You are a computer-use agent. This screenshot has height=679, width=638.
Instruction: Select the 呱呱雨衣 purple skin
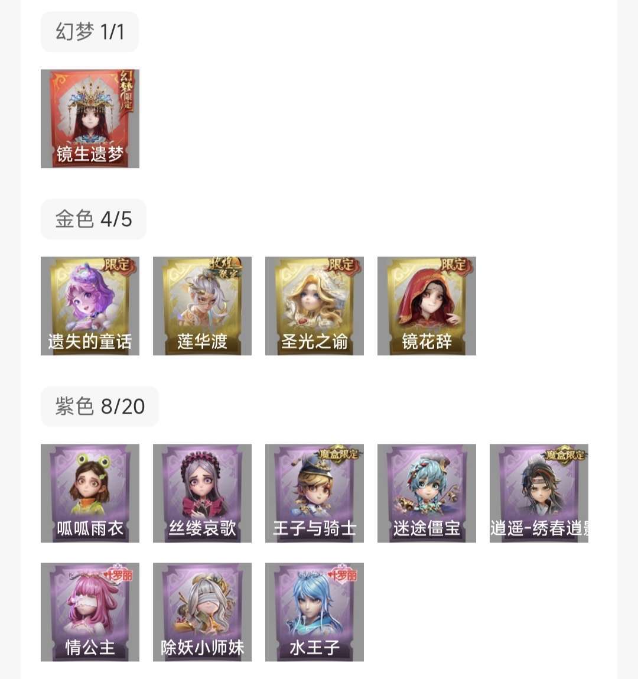[90, 493]
